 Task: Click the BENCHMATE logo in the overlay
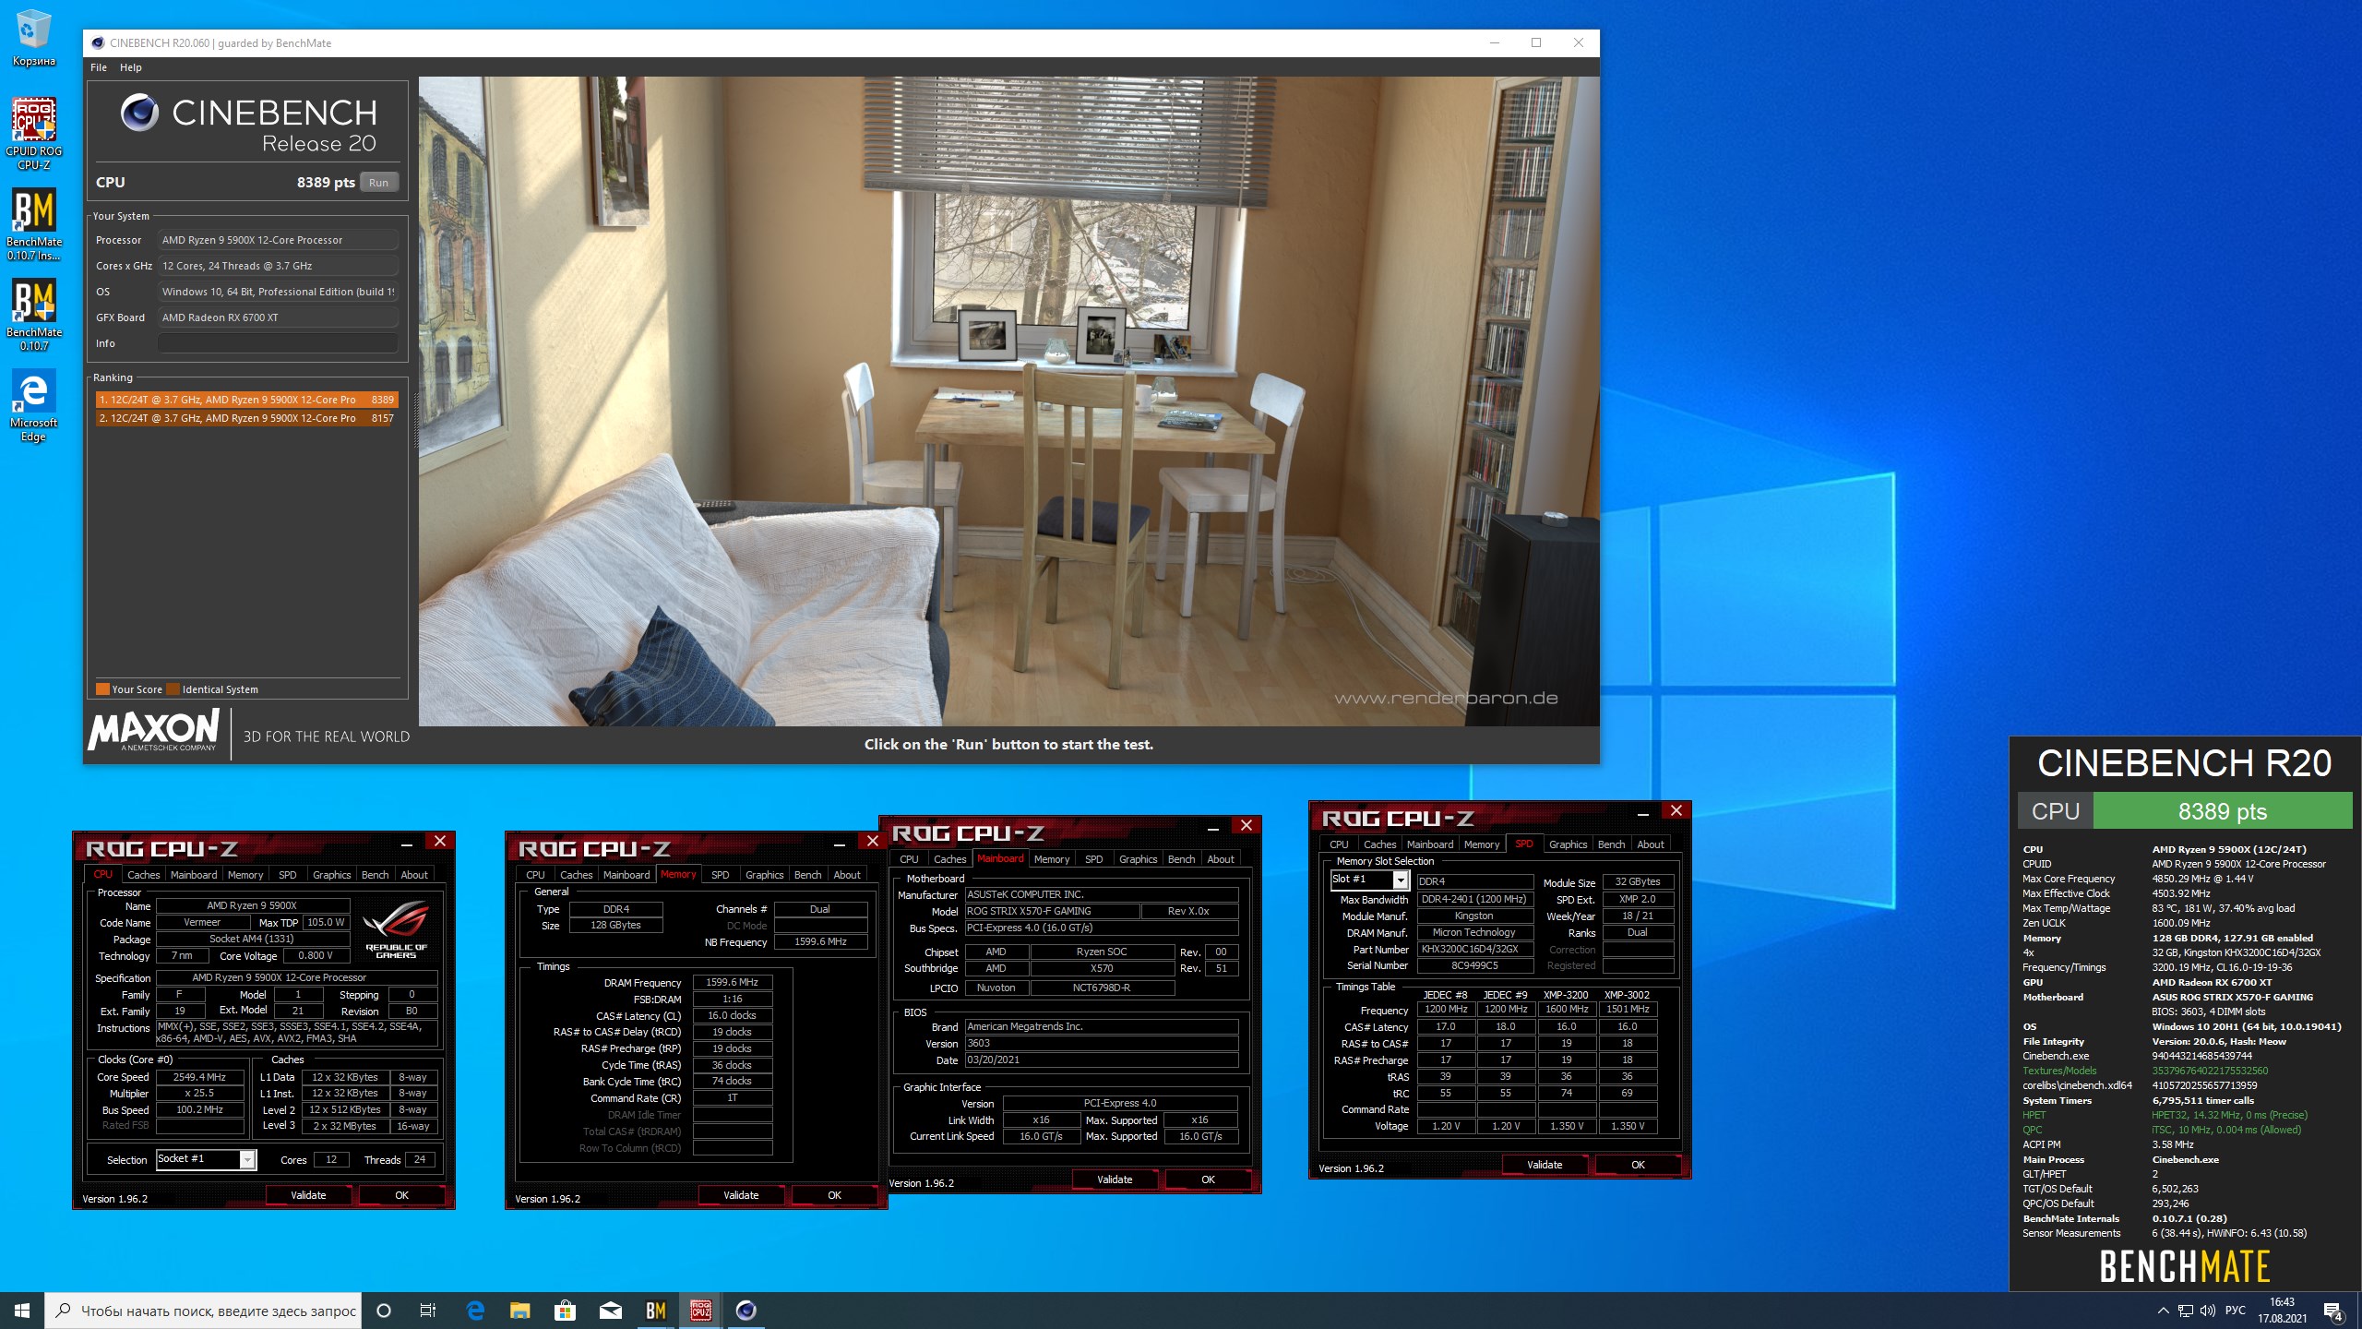click(x=2185, y=1266)
